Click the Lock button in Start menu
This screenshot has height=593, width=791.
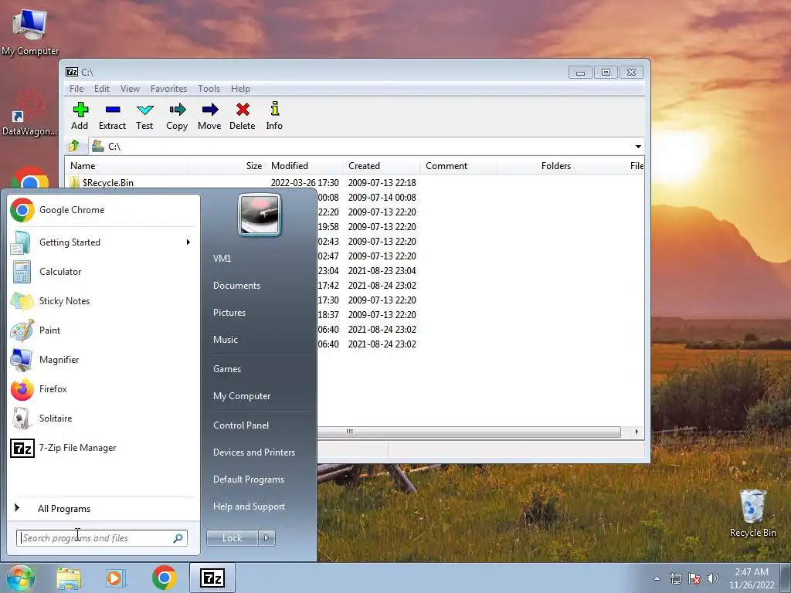pos(232,538)
